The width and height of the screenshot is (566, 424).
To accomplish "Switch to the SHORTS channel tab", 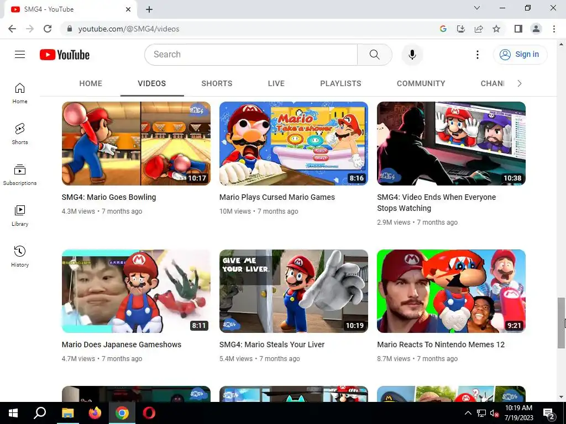I will click(217, 84).
